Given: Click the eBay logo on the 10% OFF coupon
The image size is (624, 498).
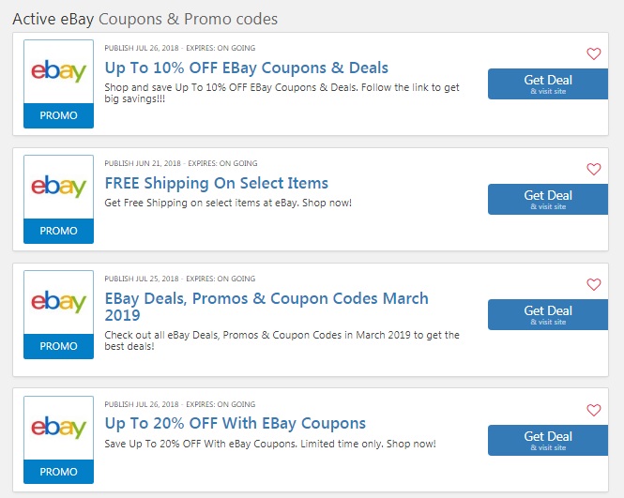Looking at the screenshot, I should pyautogui.click(x=58, y=71).
